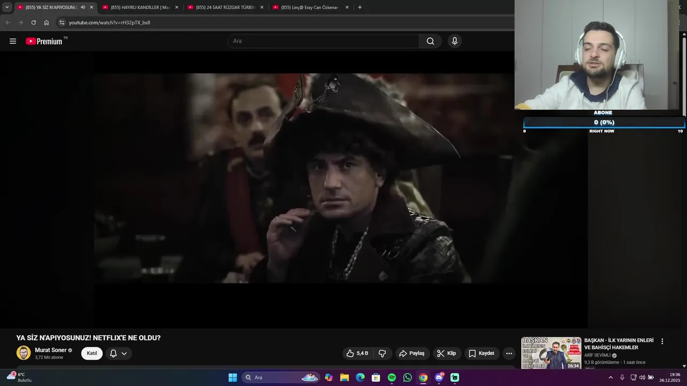The width and height of the screenshot is (687, 386).
Task: Reload the page in Chrome
Action: [33, 23]
